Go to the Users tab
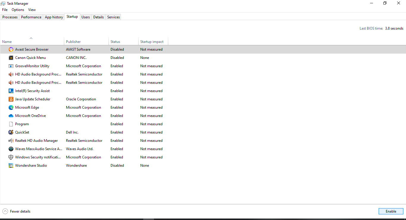Screen dimensions: 406x220 (x=86, y=17)
